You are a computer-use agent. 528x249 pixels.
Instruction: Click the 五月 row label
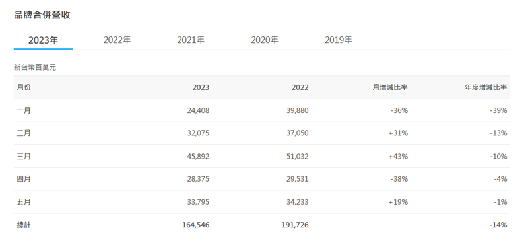[x=24, y=202]
